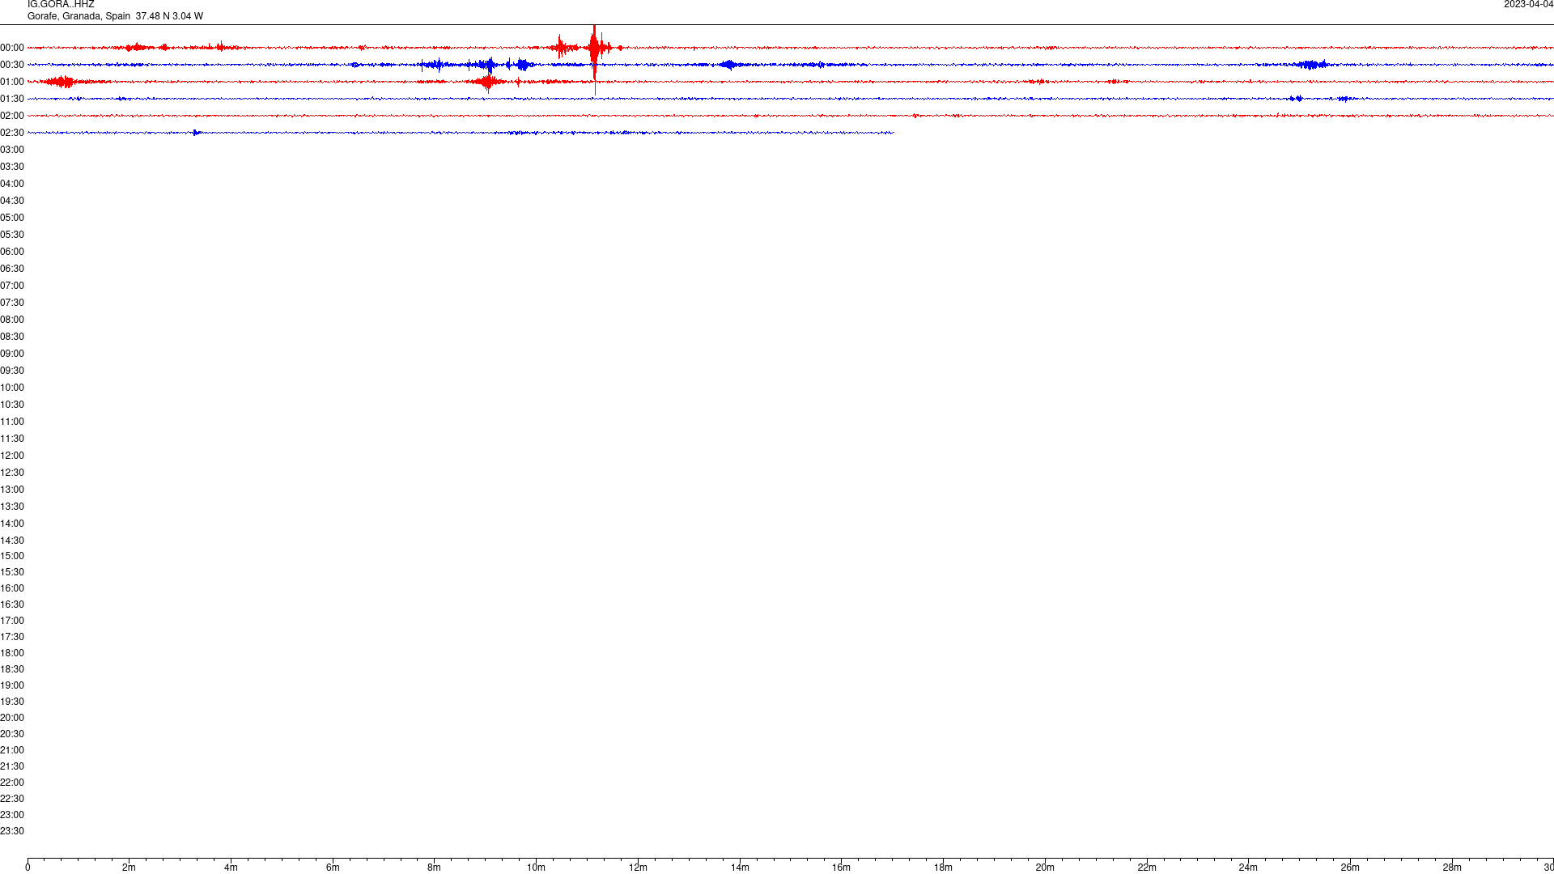Image resolution: width=1554 pixels, height=874 pixels.
Task: Click the 01:30 row time label
Action: (12, 99)
